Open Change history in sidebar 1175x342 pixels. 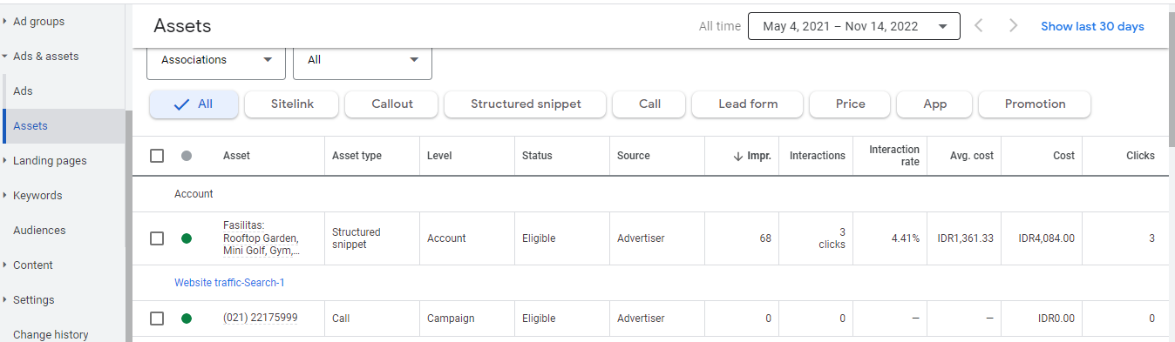[51, 334]
